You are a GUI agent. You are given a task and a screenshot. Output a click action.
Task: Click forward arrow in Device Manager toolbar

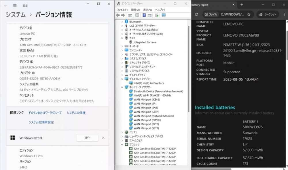(x=123, y=15)
